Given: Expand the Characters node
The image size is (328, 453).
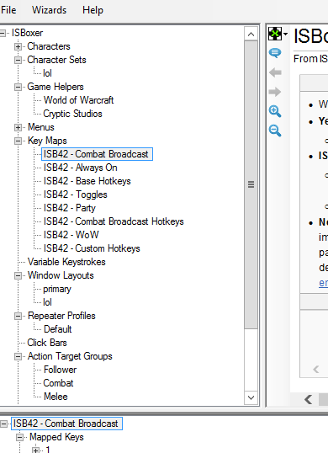Looking at the screenshot, I should (19, 46).
